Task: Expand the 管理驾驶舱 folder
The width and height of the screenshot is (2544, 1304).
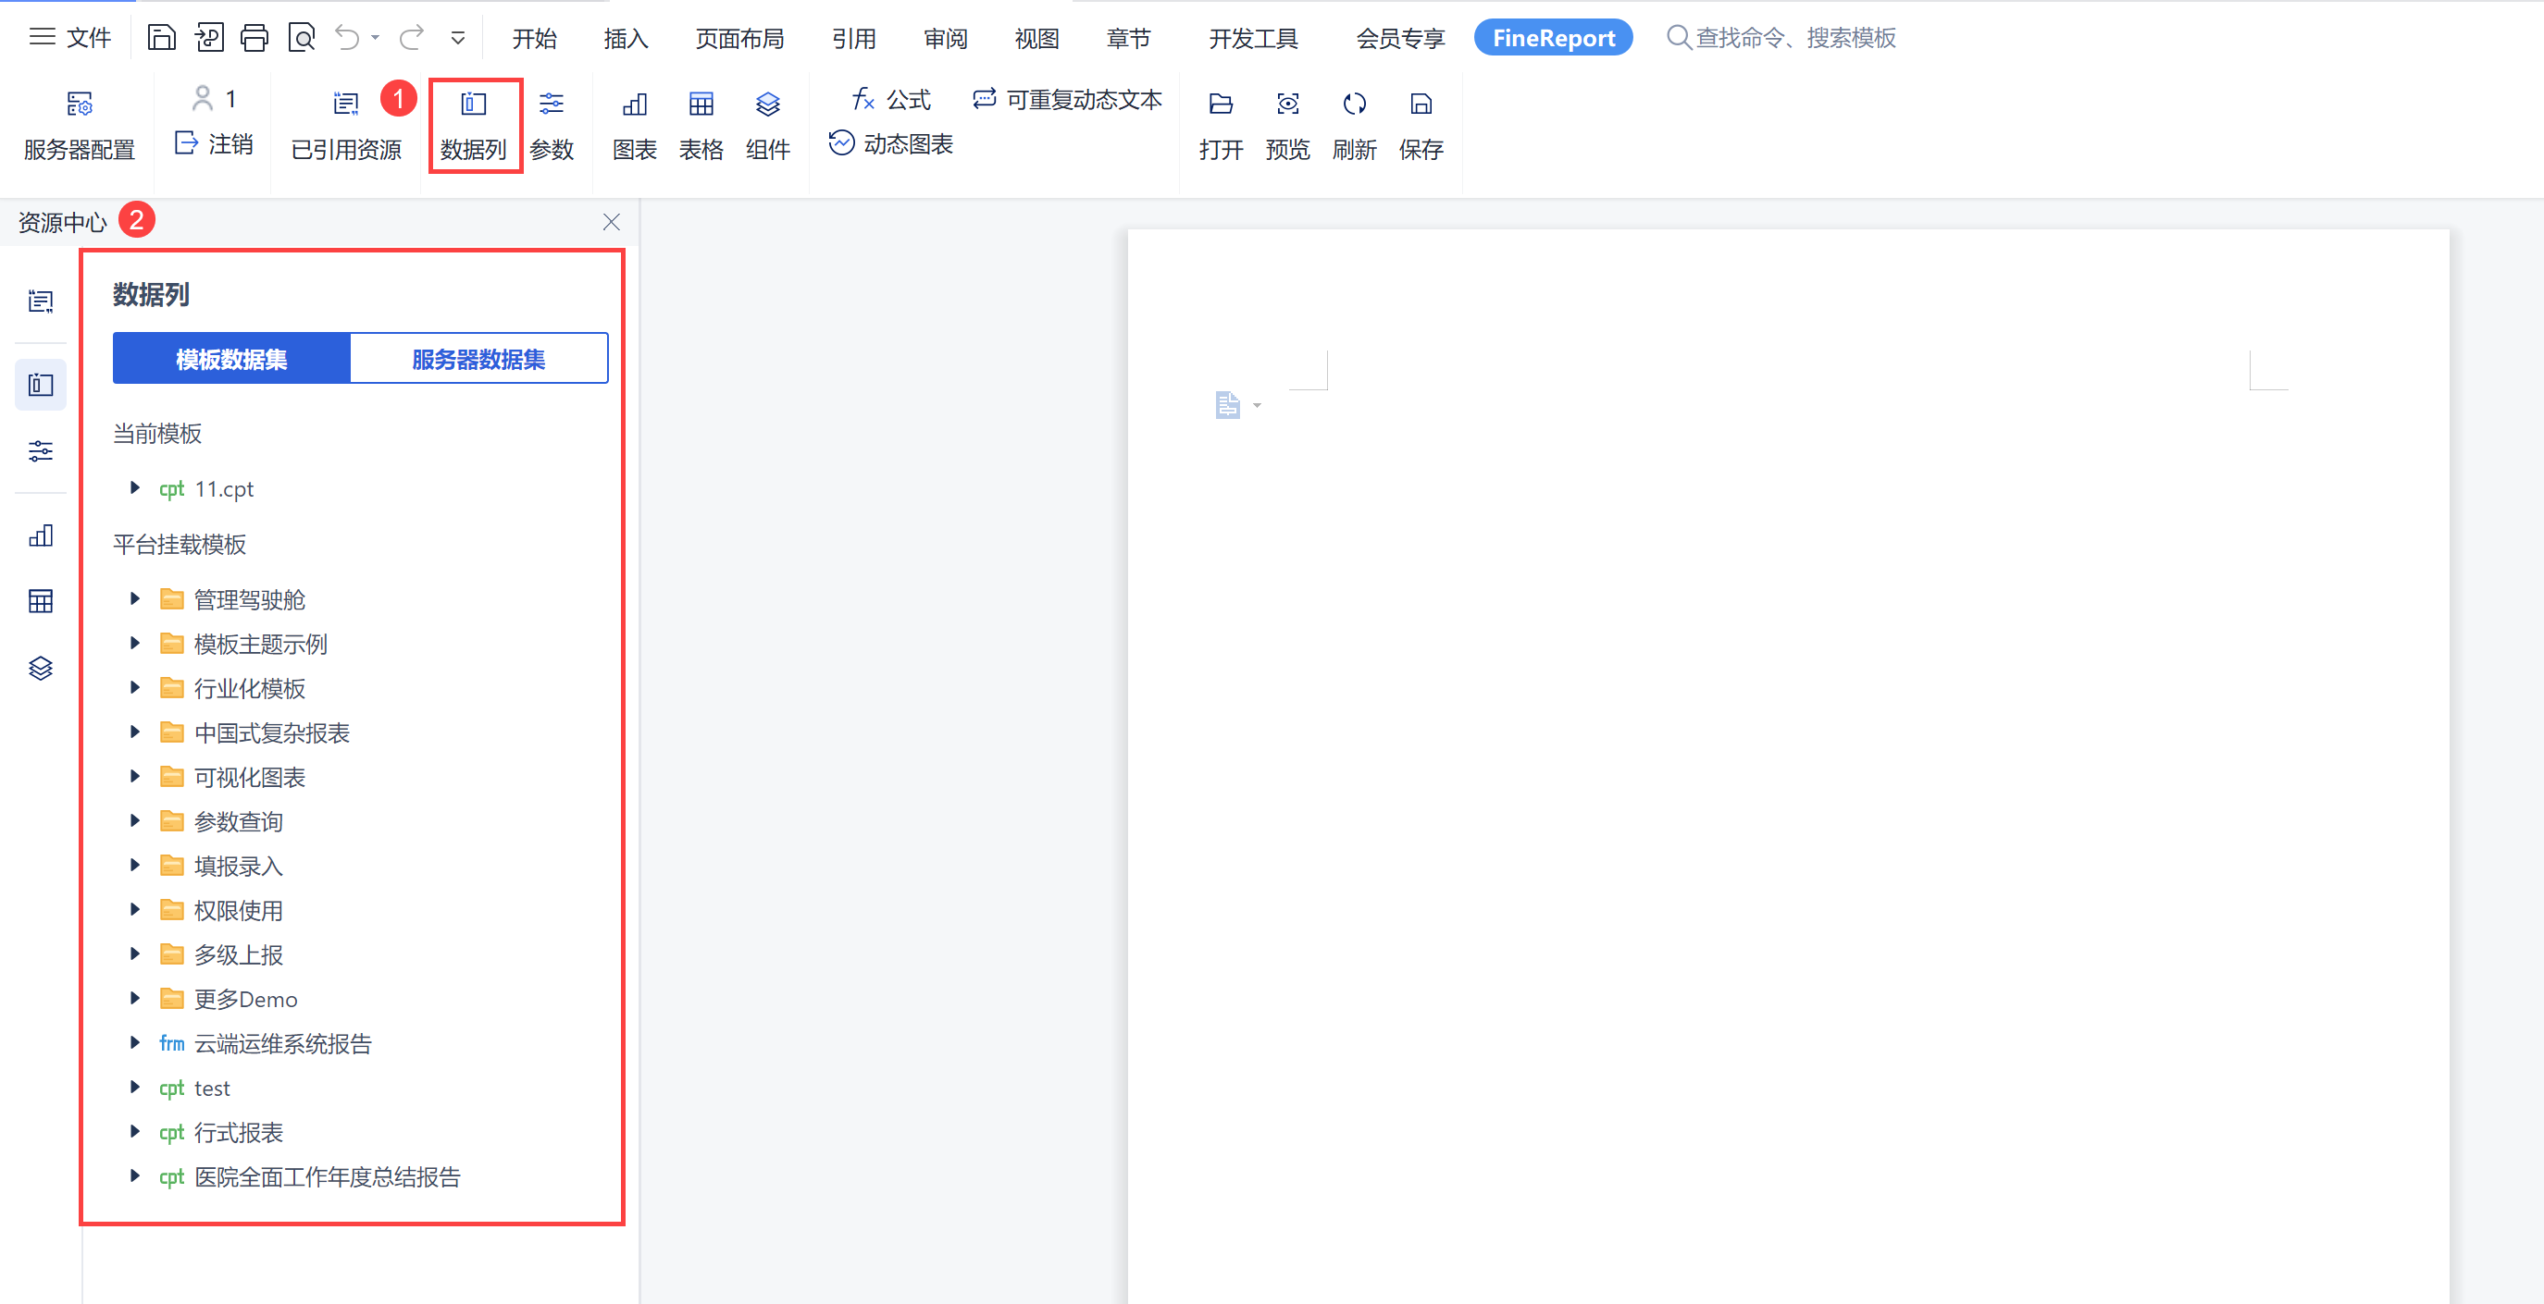Action: pos(135,599)
